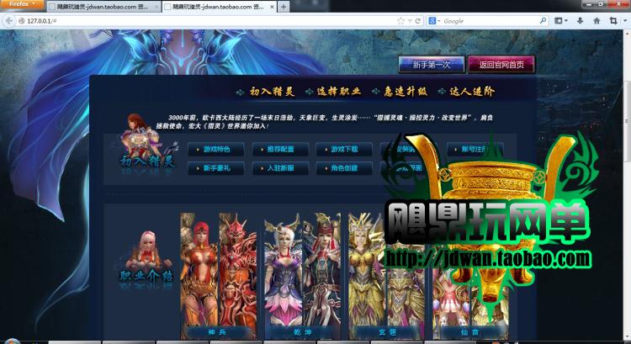Select the 选择职业 navigation tab

pyautogui.click(x=333, y=92)
